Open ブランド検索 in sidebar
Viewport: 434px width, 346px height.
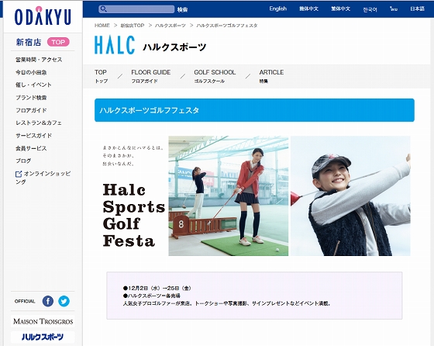pyautogui.click(x=31, y=98)
